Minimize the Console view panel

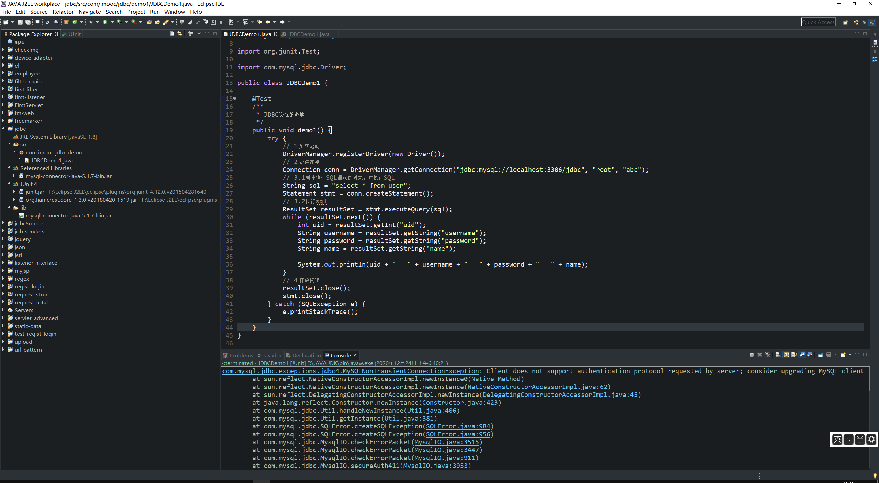click(857, 354)
